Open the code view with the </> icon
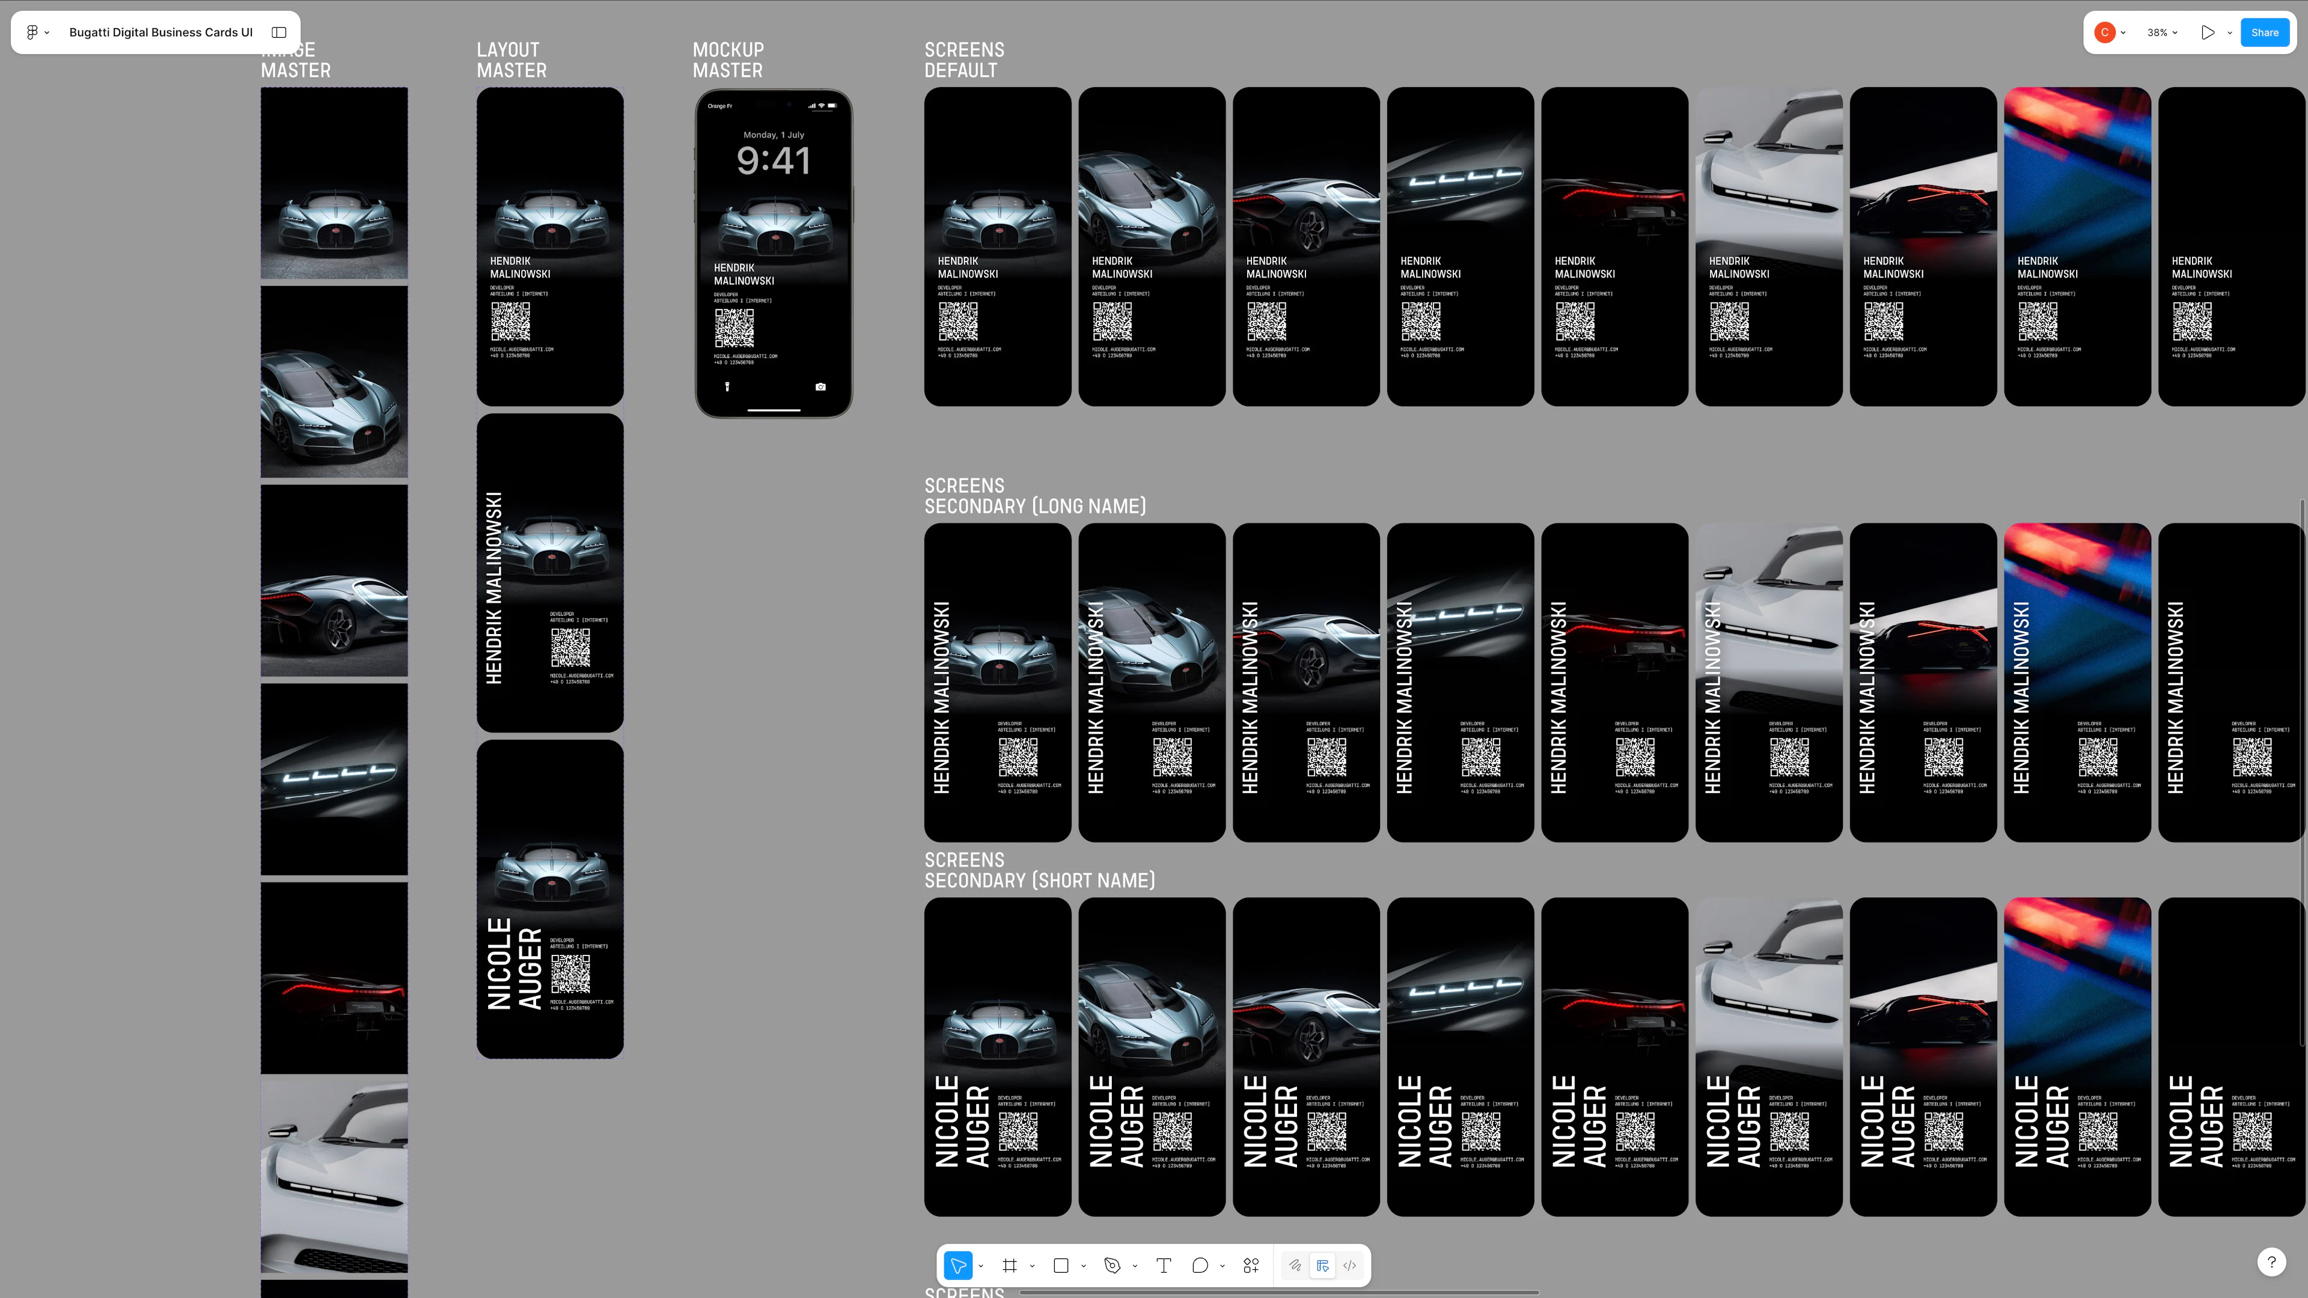 pyautogui.click(x=1350, y=1266)
